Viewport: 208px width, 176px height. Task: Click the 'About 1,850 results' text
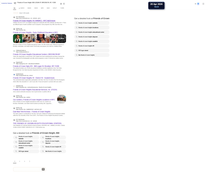click(x=24, y=13)
